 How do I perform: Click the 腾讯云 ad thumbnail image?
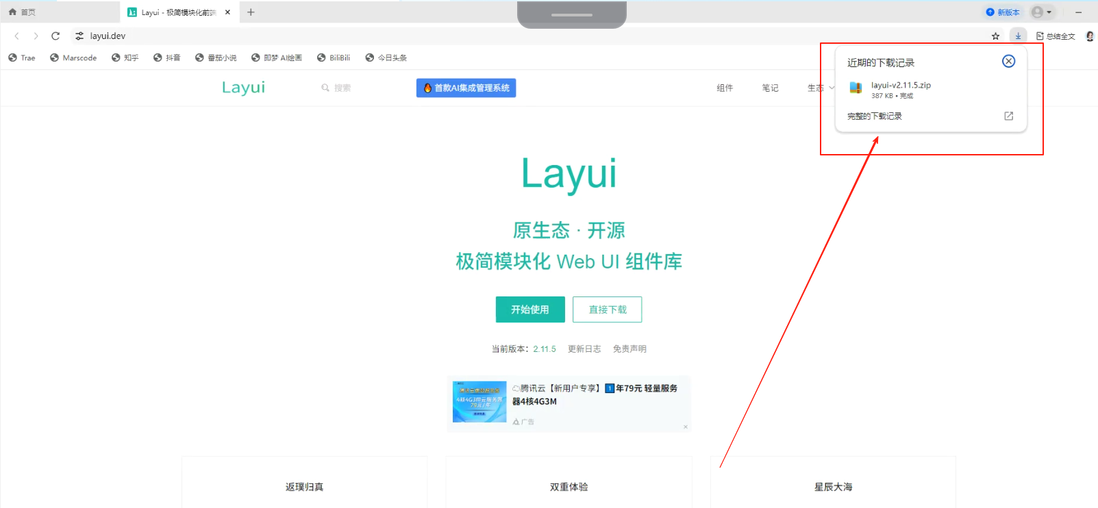point(479,402)
